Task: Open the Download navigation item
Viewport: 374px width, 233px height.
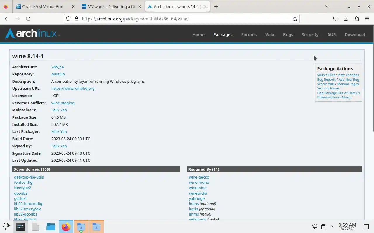Action: [x=355, y=34]
